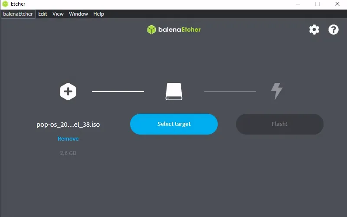Click the 2.6 GB file size text
This screenshot has width=347, height=217.
pos(68,153)
